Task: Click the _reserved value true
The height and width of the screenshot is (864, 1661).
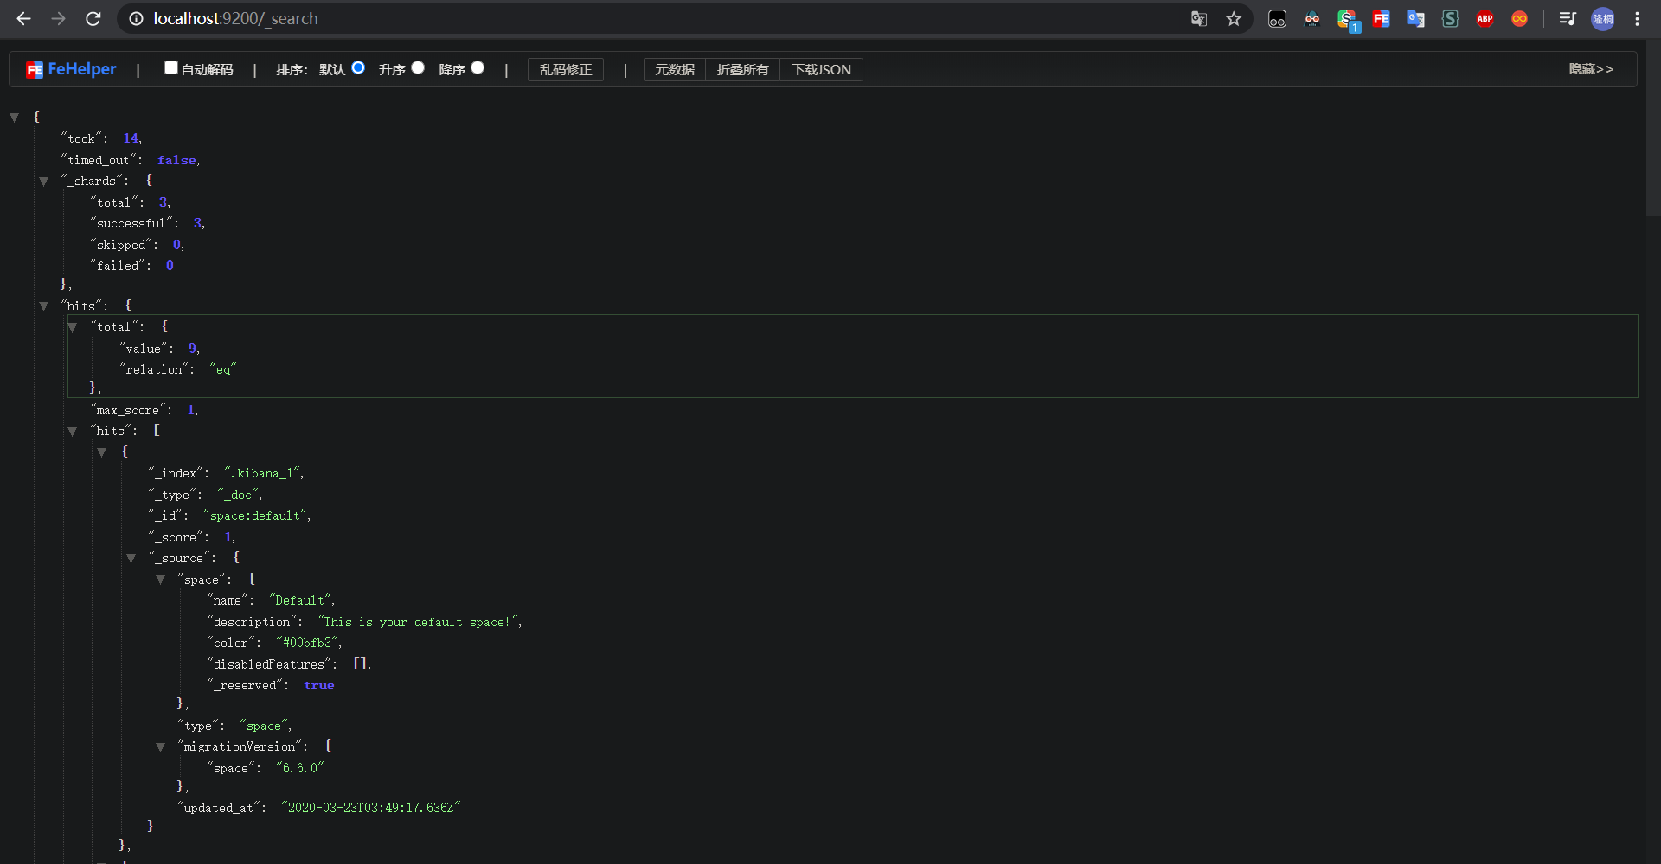Action: click(x=319, y=685)
